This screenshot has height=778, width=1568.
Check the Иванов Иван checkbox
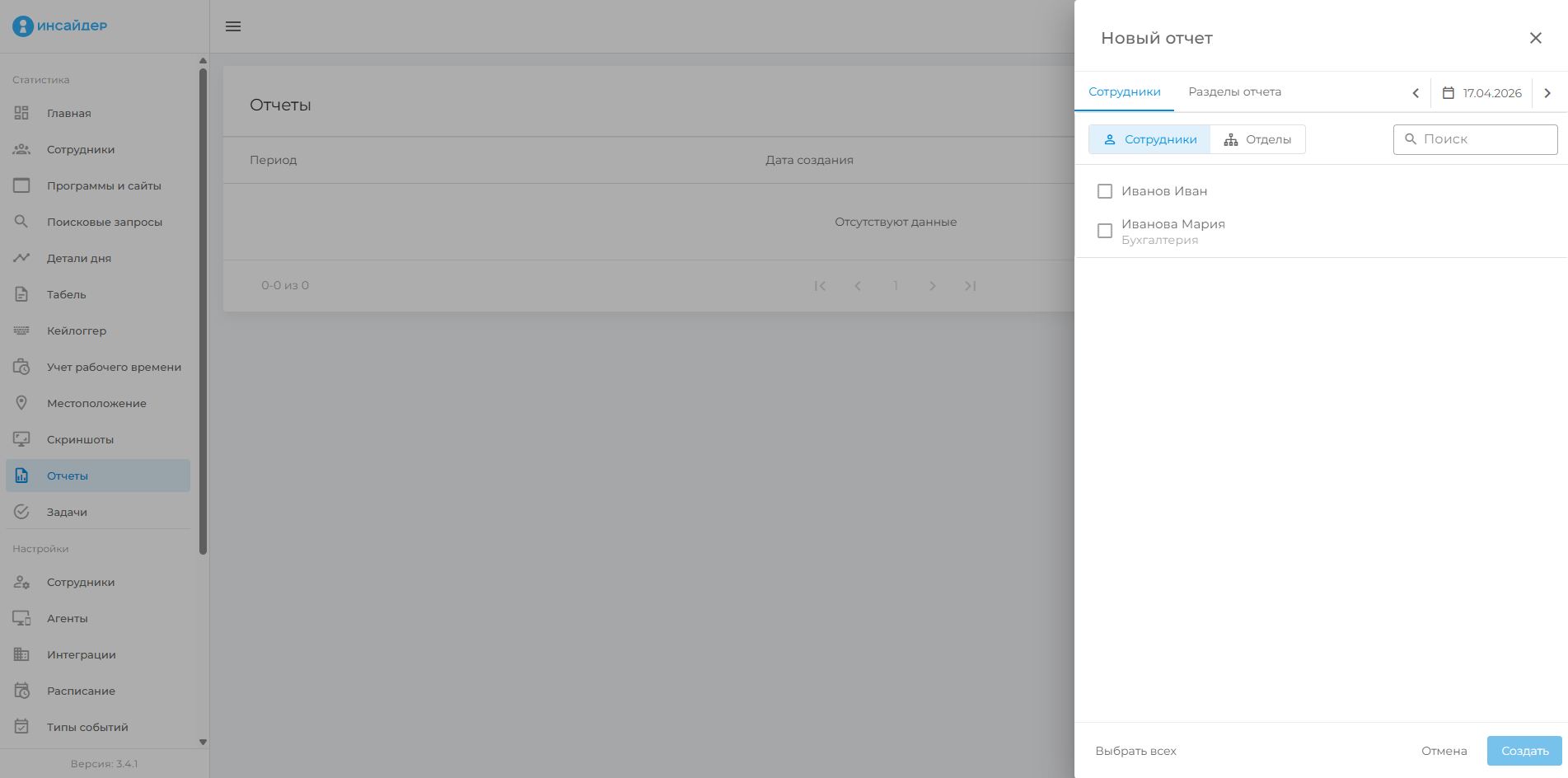click(x=1105, y=191)
